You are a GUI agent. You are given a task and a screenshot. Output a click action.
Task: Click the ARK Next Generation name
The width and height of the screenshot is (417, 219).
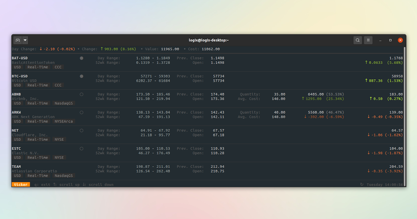click(33, 117)
